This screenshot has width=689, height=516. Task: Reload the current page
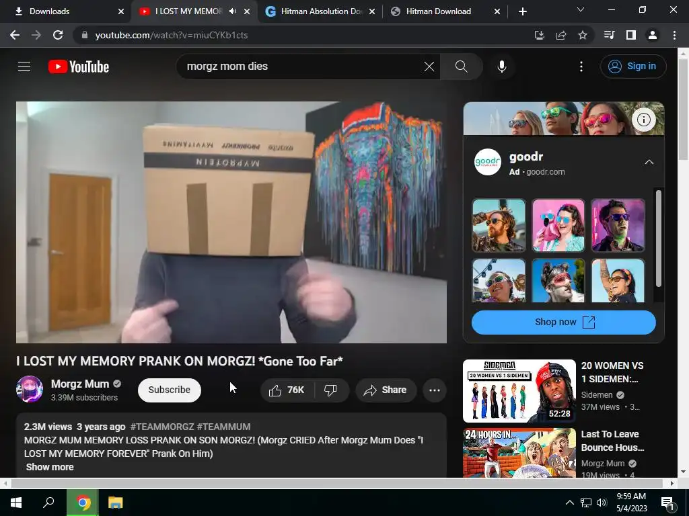point(58,35)
